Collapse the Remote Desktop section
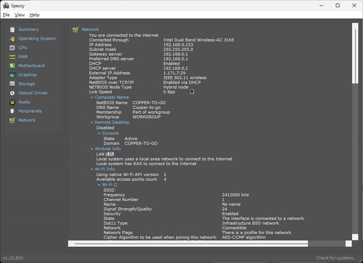363x263 pixels. click(91, 122)
